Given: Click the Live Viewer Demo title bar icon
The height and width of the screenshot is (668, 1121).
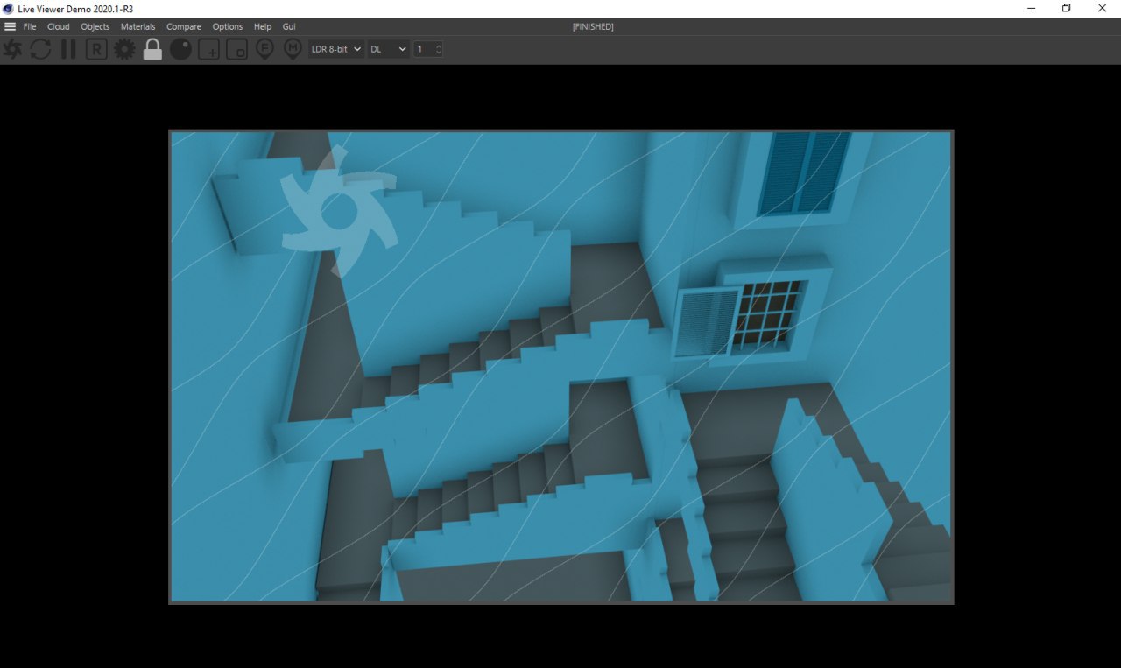Looking at the screenshot, I should pyautogui.click(x=9, y=9).
